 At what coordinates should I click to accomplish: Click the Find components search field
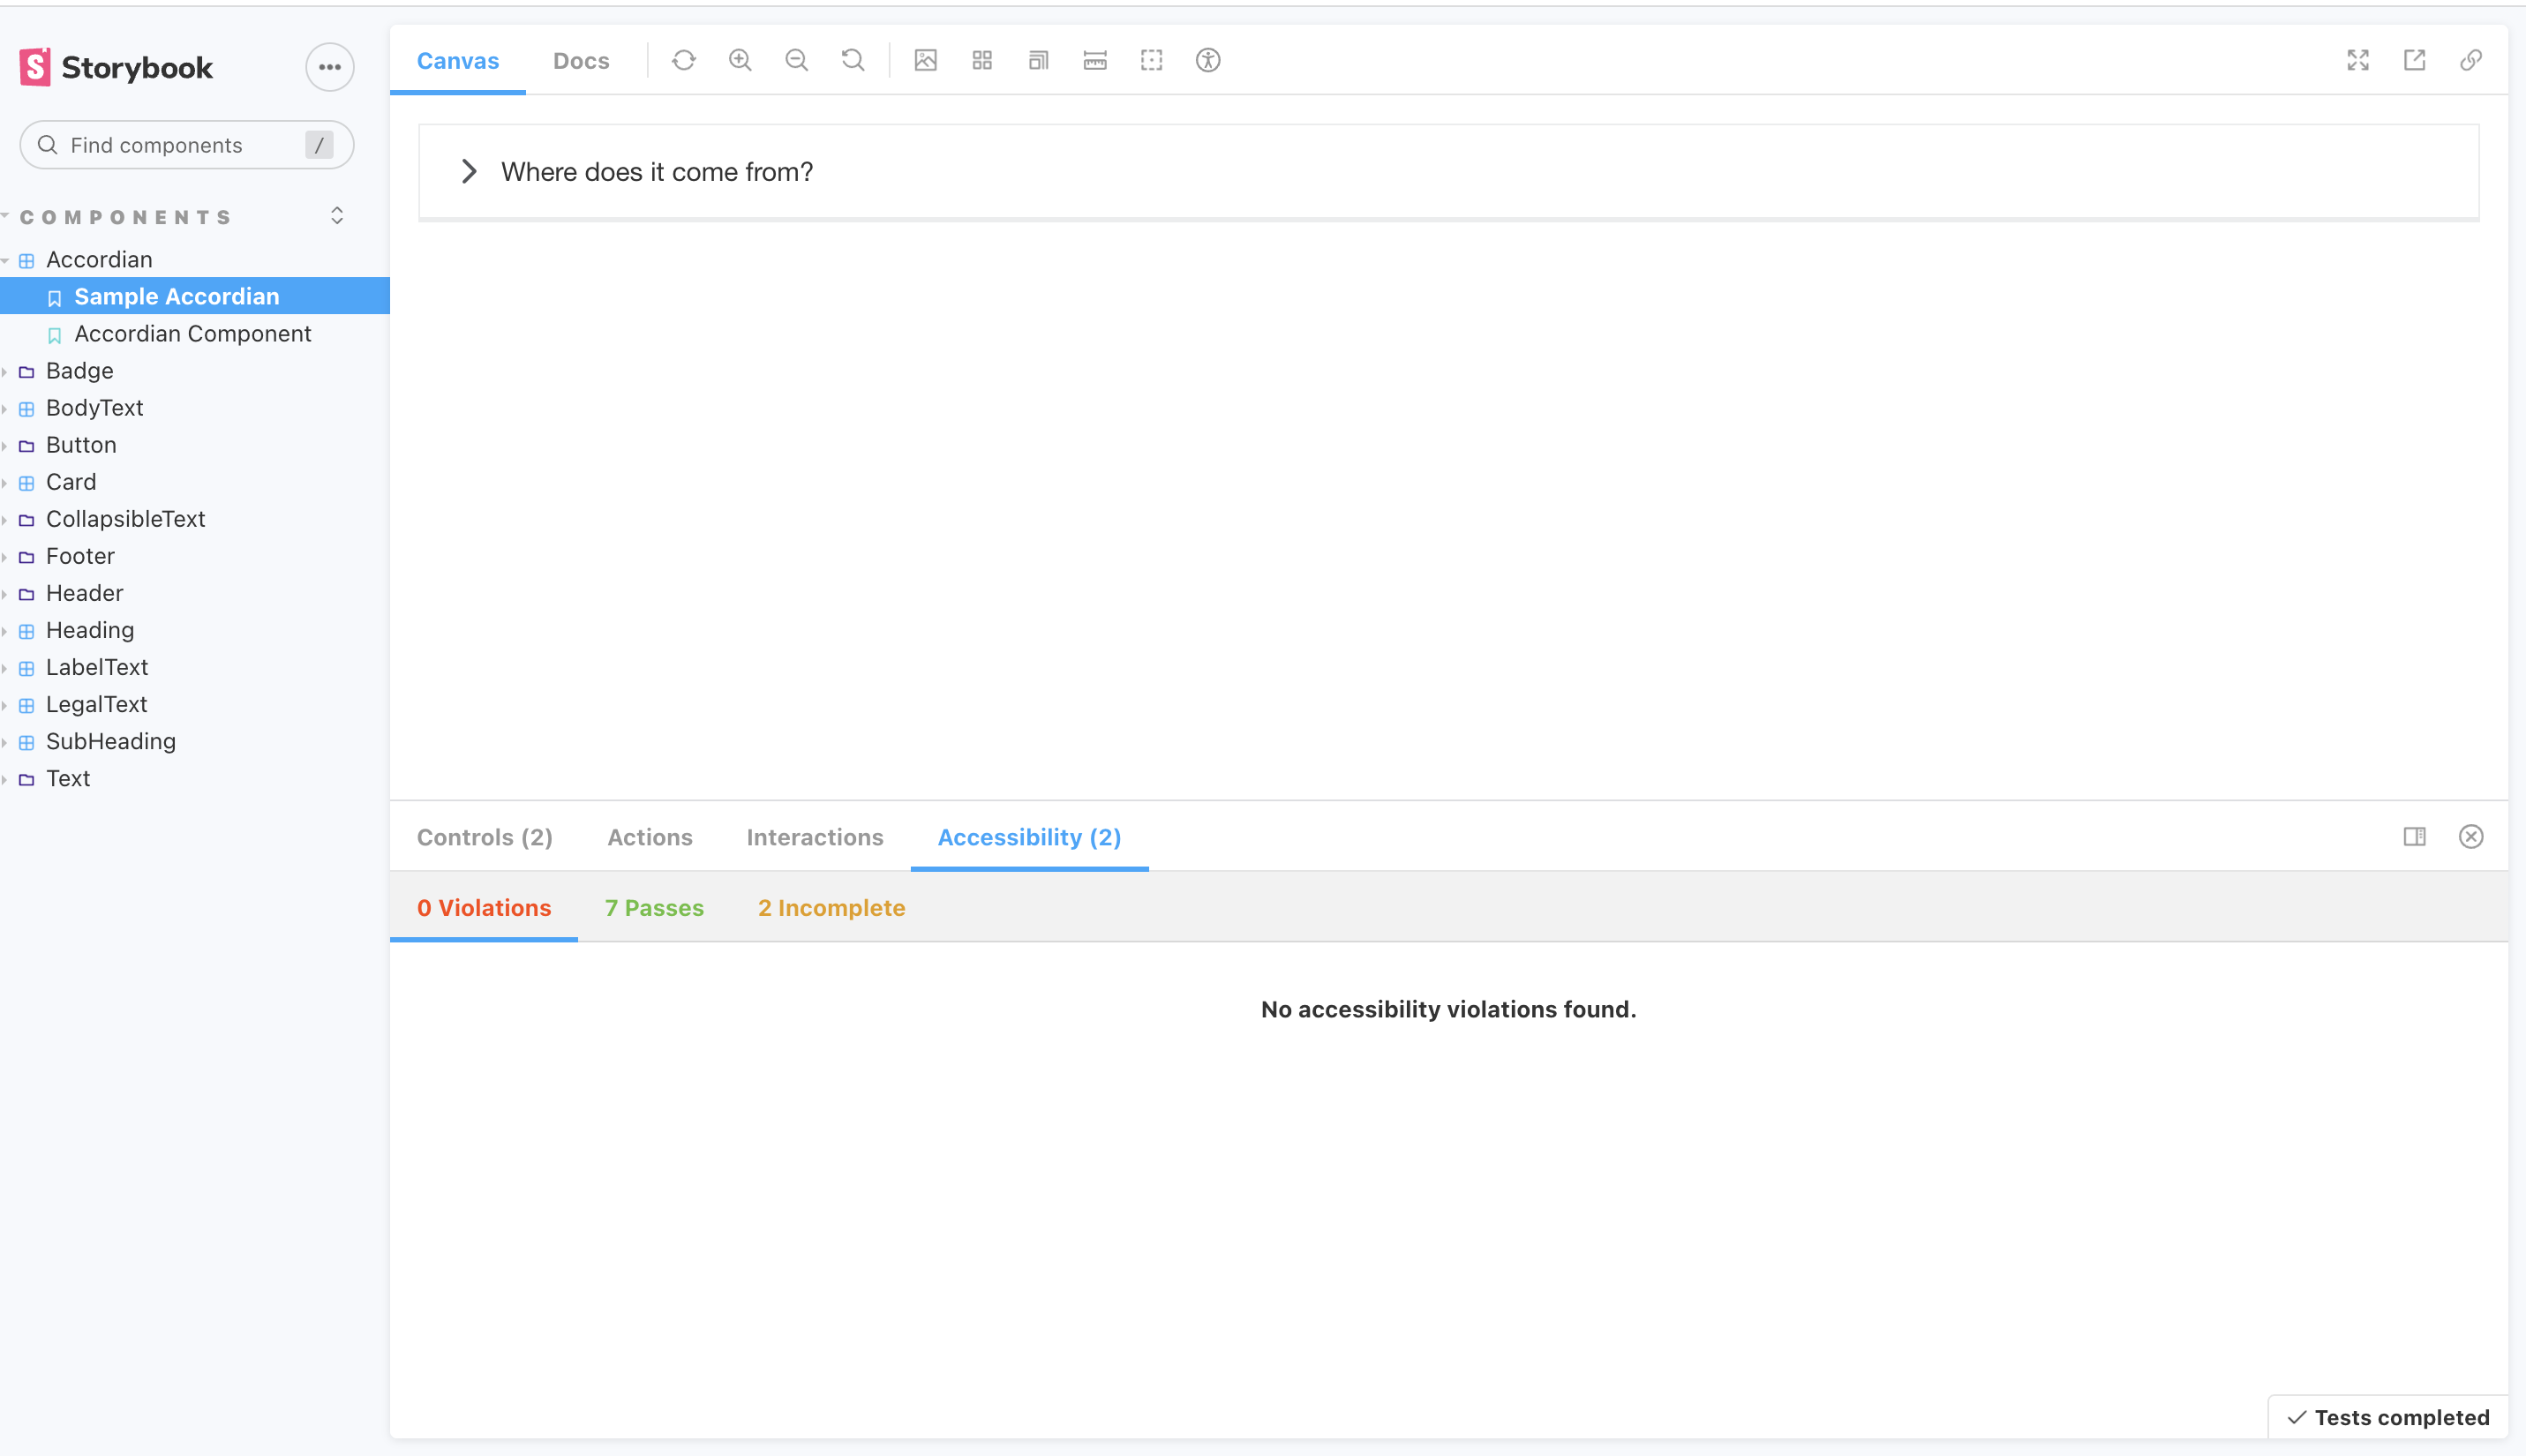(187, 145)
